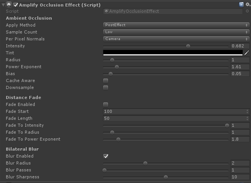Click the AmplifyOcclusionEffect script reference field

(173, 11)
